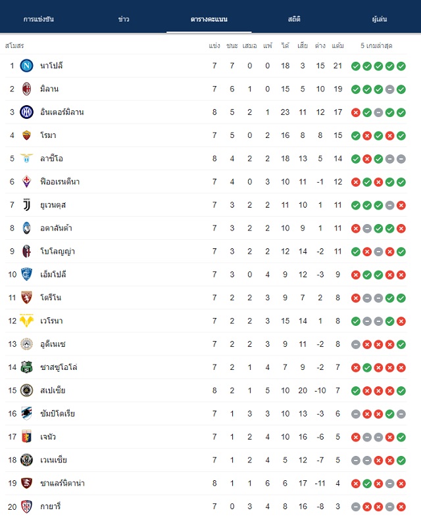Click the AC Milan club crest
The width and height of the screenshot is (421, 521).
26,89
